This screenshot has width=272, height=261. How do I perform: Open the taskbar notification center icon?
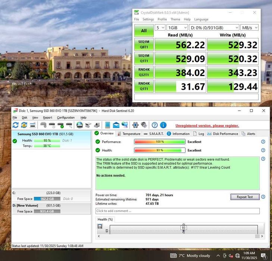tap(263, 256)
